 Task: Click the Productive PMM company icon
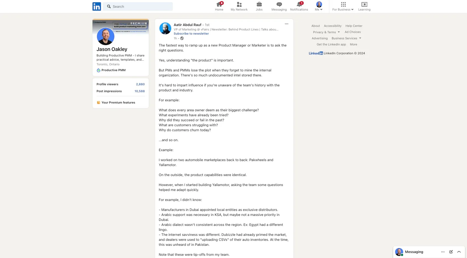[99, 70]
